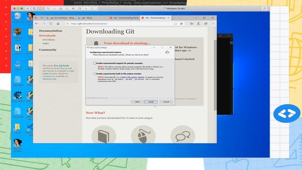Click the book icon under Now What
Image resolution: width=302 pixels, height=170 pixels.
(104, 135)
